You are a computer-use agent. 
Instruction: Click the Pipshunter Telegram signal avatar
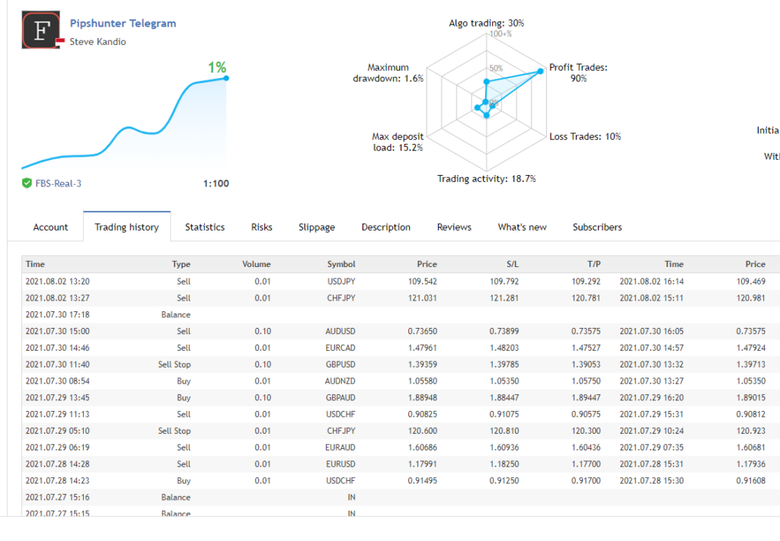click(41, 30)
